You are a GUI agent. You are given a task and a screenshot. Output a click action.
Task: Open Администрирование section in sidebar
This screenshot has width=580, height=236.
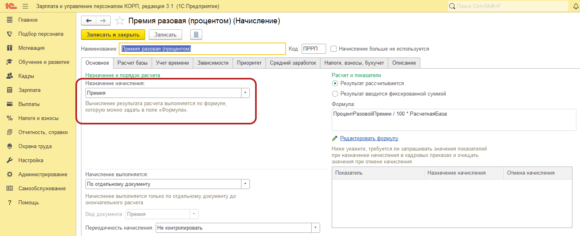(x=43, y=175)
